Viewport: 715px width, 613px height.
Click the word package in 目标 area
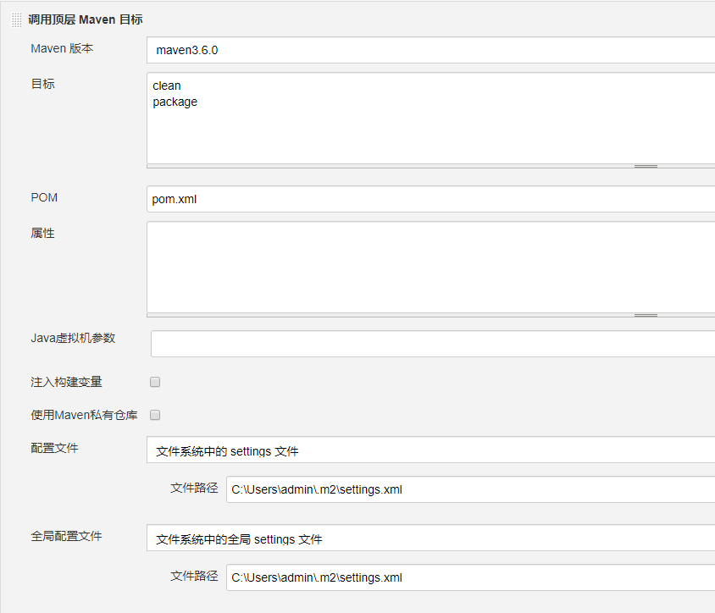click(x=175, y=102)
